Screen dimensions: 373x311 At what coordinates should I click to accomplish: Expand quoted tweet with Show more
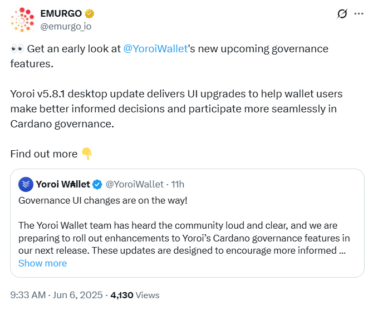[x=42, y=263]
